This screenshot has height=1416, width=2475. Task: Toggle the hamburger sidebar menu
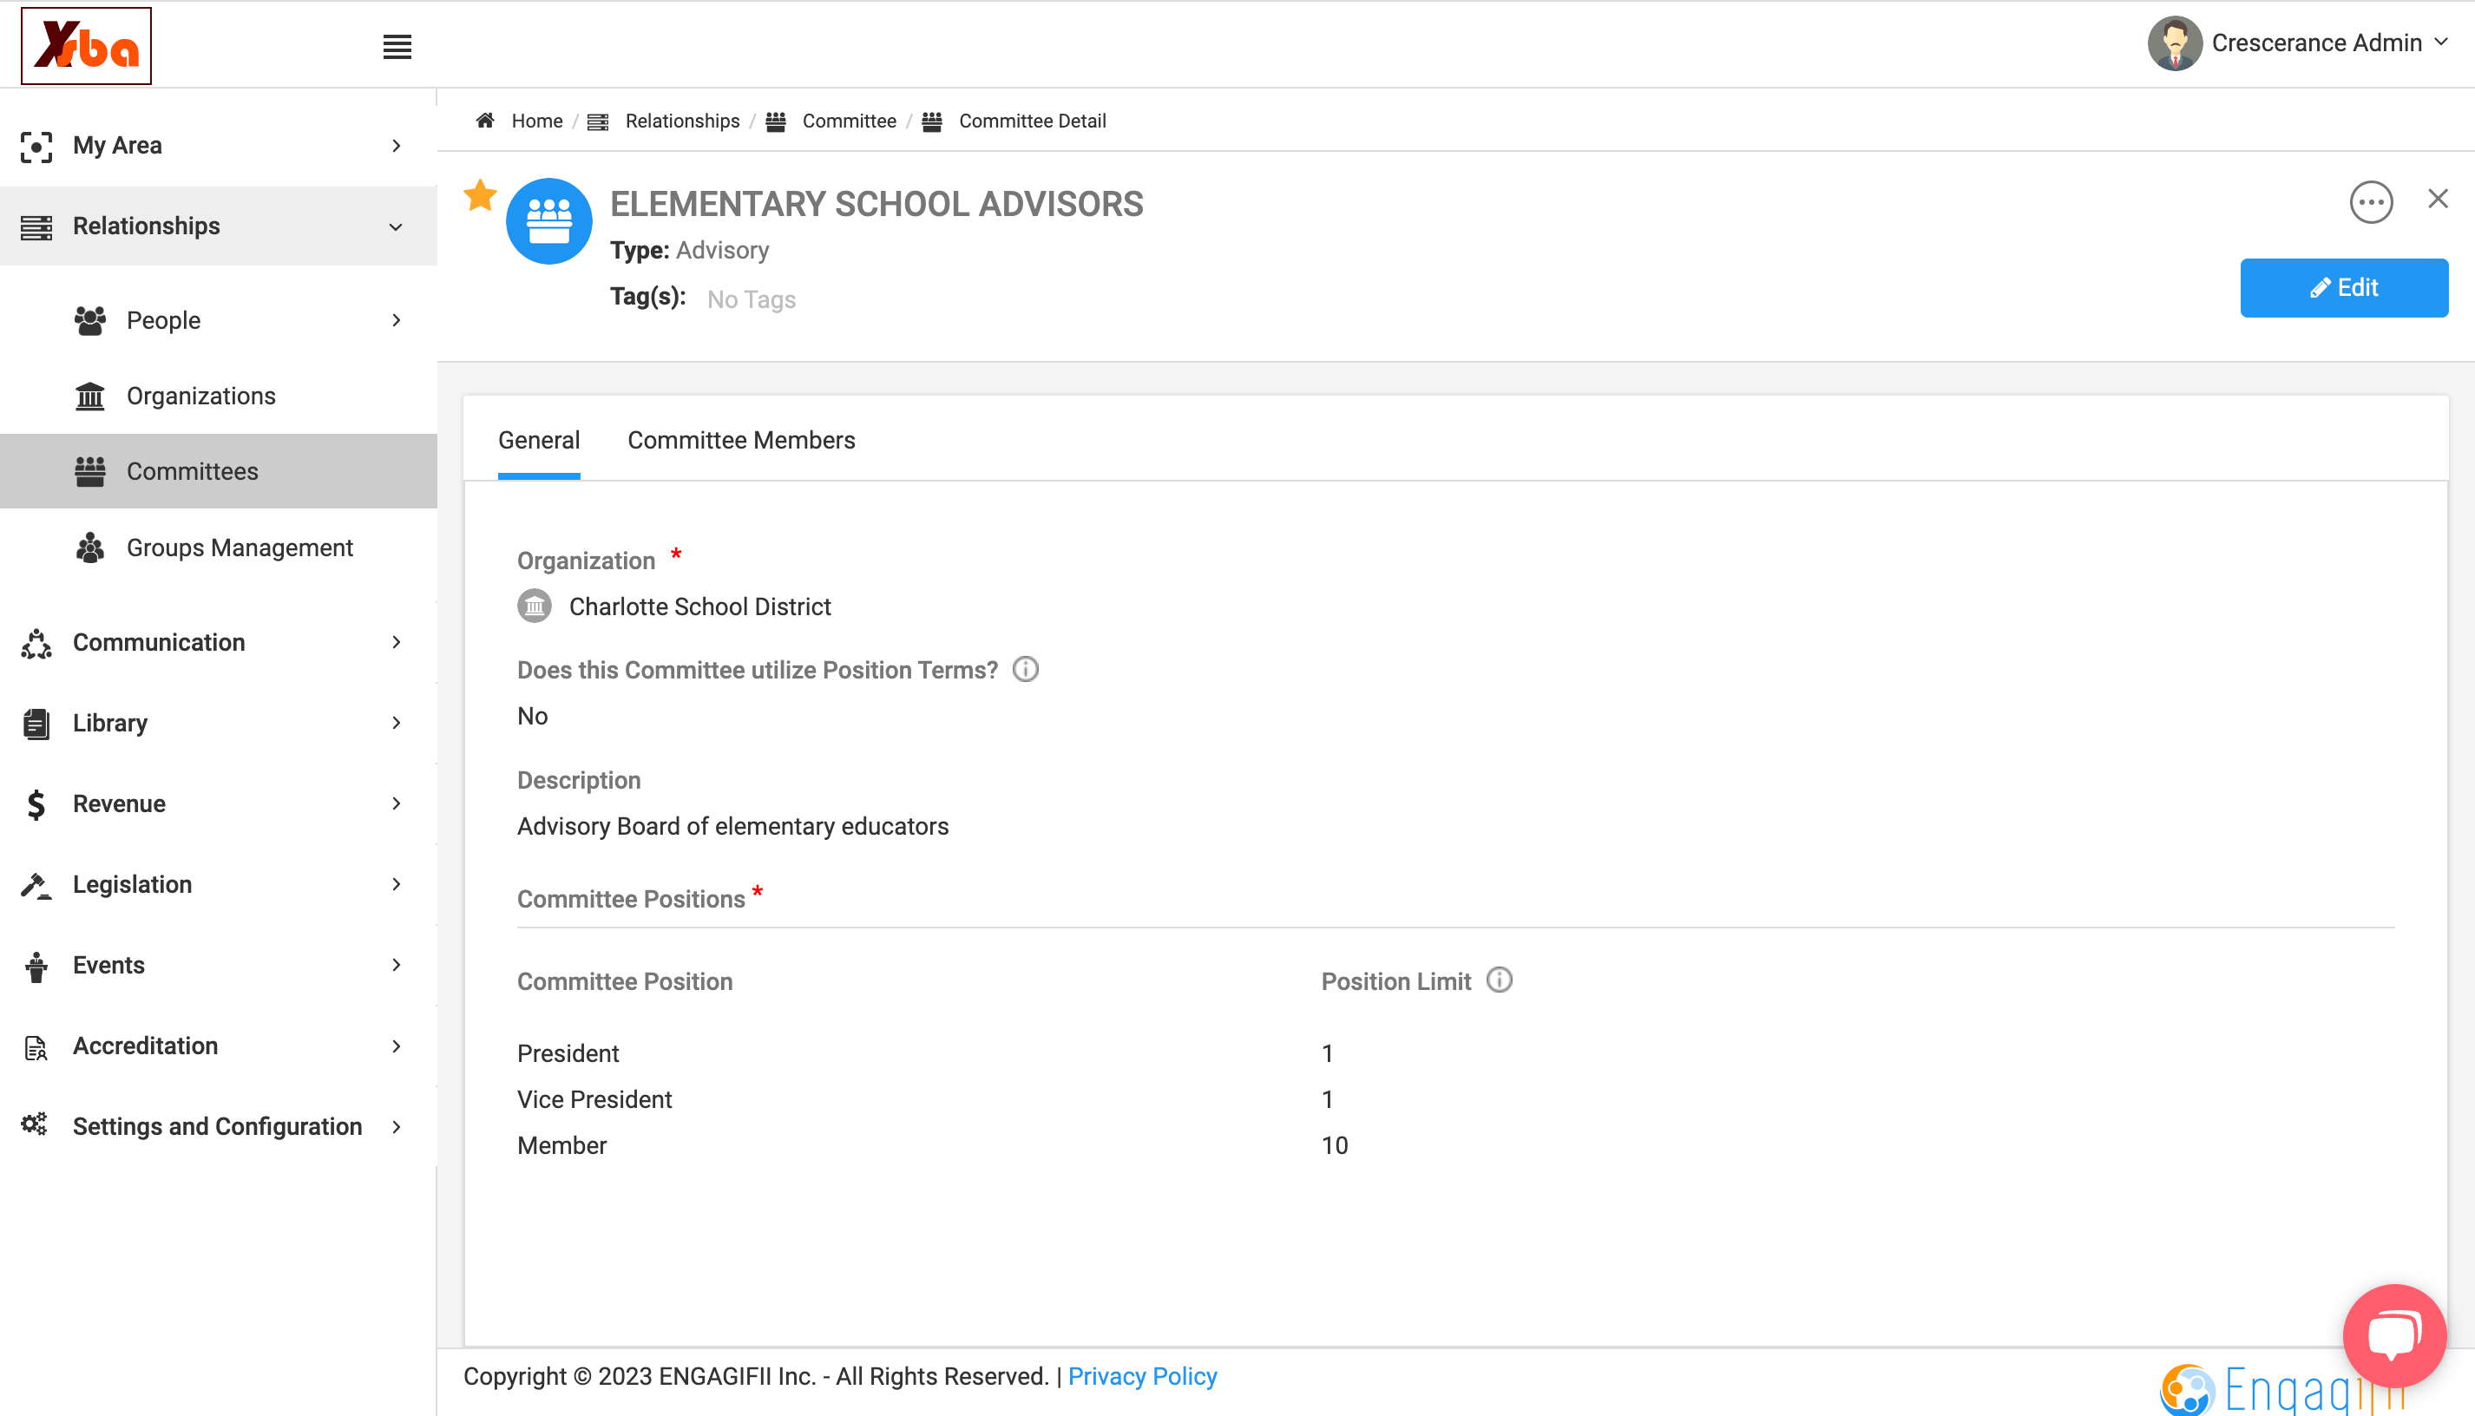click(397, 46)
